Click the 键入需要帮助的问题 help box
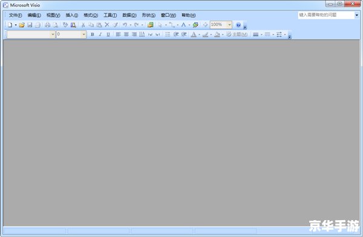363x237 pixels. pyautogui.click(x=326, y=15)
